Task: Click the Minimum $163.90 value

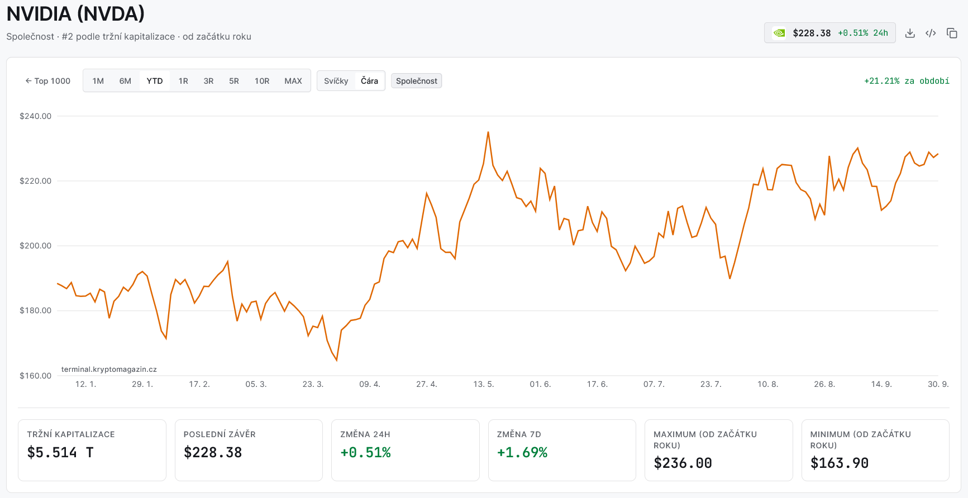Action: pos(840,463)
